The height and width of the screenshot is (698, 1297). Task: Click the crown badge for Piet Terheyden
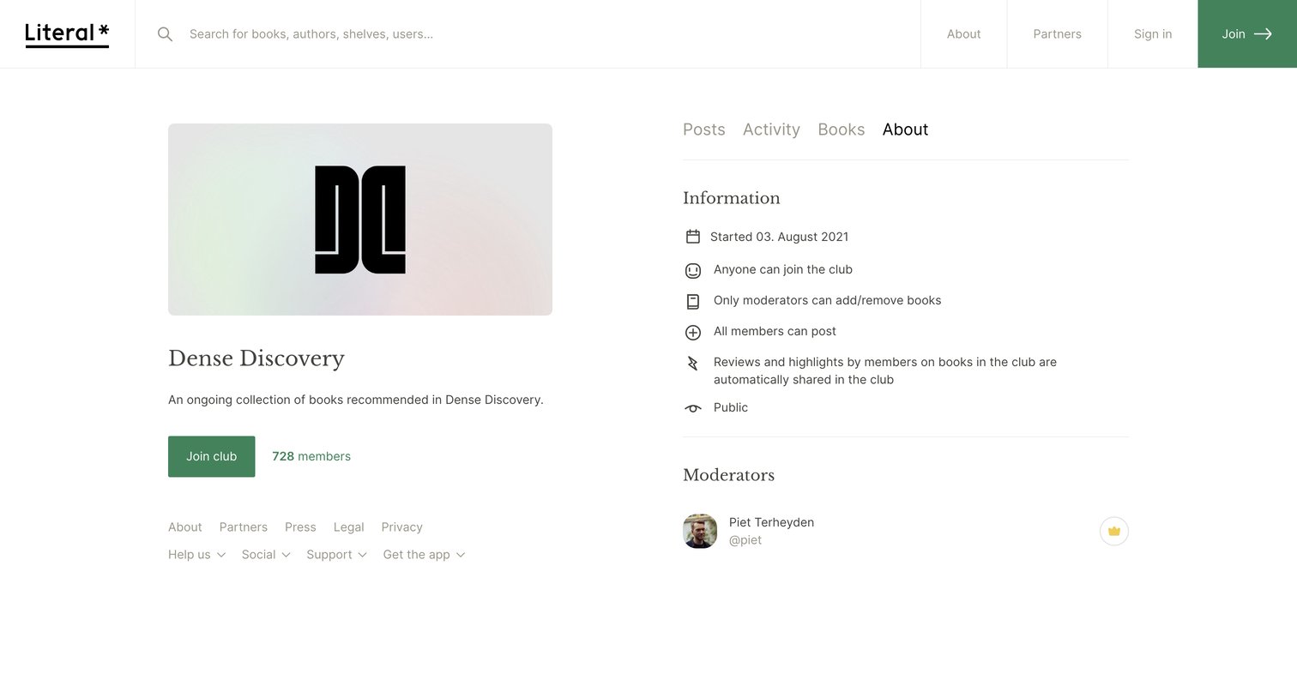click(1114, 532)
